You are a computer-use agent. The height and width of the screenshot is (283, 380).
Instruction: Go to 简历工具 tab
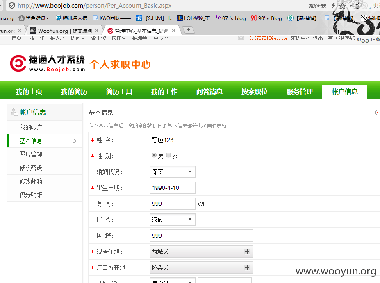(x=119, y=92)
